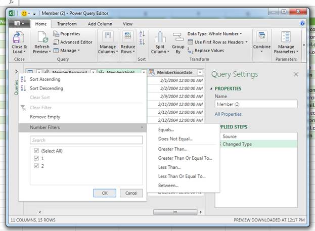This screenshot has height=231, width=315.
Task: Click the smiley feedback icon
Action: click(24, 14)
